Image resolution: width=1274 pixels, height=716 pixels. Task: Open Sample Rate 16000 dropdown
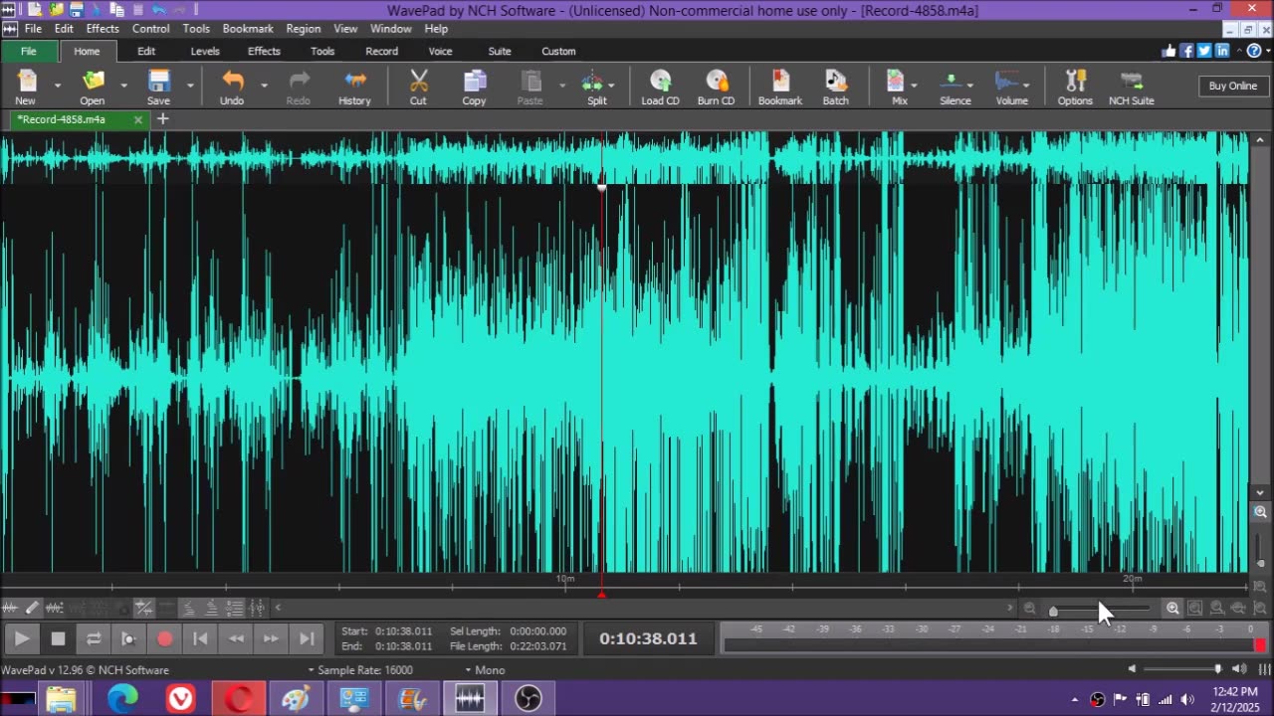pos(360,670)
